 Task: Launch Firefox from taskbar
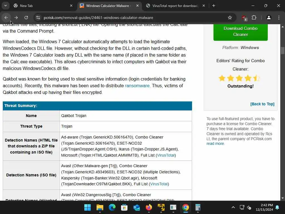pyautogui.click(x=149, y=207)
